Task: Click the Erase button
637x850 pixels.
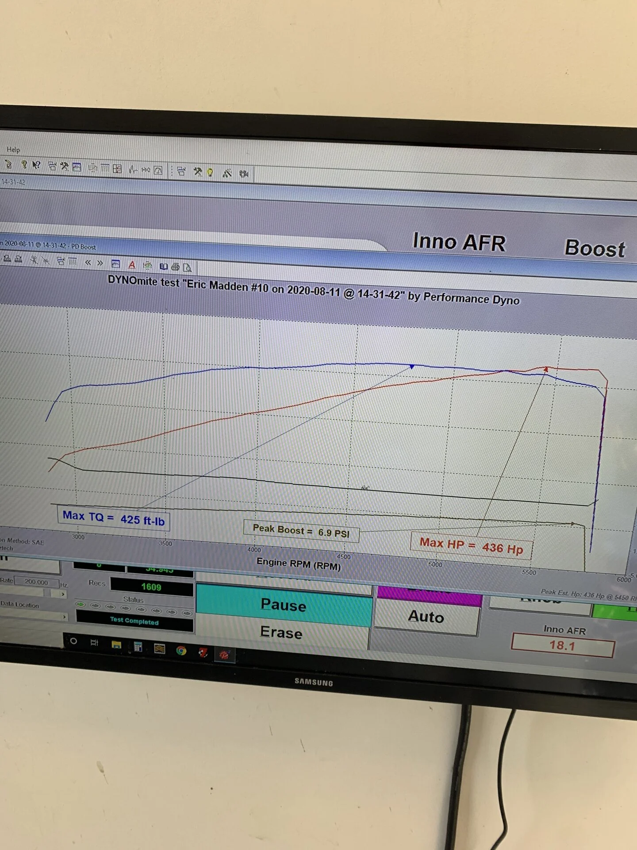Action: point(282,632)
